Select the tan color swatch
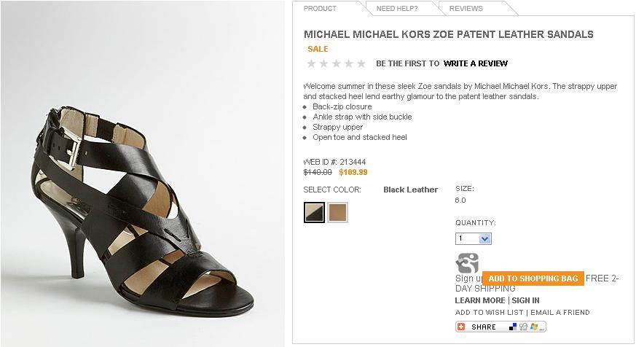Image resolution: width=636 pixels, height=347 pixels. coord(337,212)
